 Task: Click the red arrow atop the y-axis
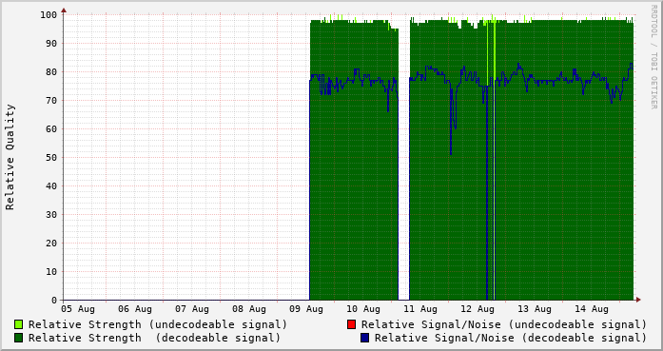[x=64, y=10]
